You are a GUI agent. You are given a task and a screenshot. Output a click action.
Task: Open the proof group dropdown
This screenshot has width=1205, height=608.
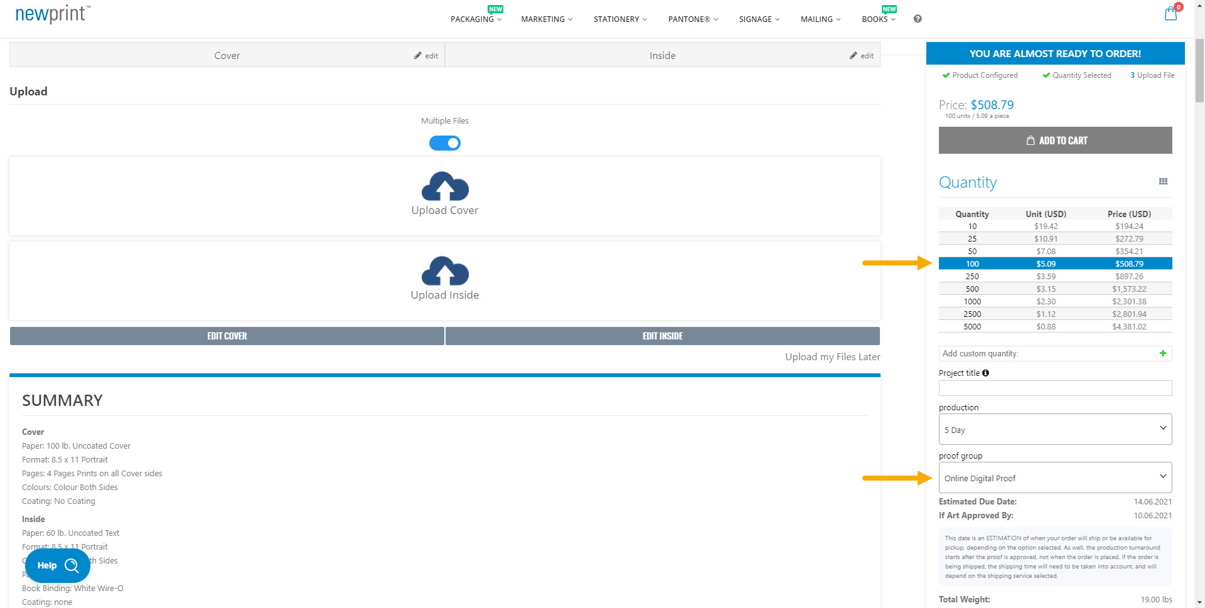pyautogui.click(x=1055, y=477)
